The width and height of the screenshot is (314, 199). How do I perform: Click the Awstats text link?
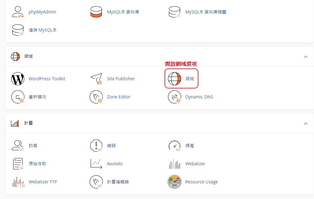click(x=115, y=164)
